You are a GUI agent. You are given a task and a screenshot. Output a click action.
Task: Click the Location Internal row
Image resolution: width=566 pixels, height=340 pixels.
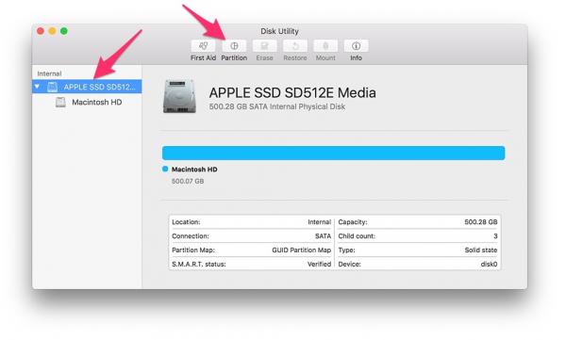(251, 222)
